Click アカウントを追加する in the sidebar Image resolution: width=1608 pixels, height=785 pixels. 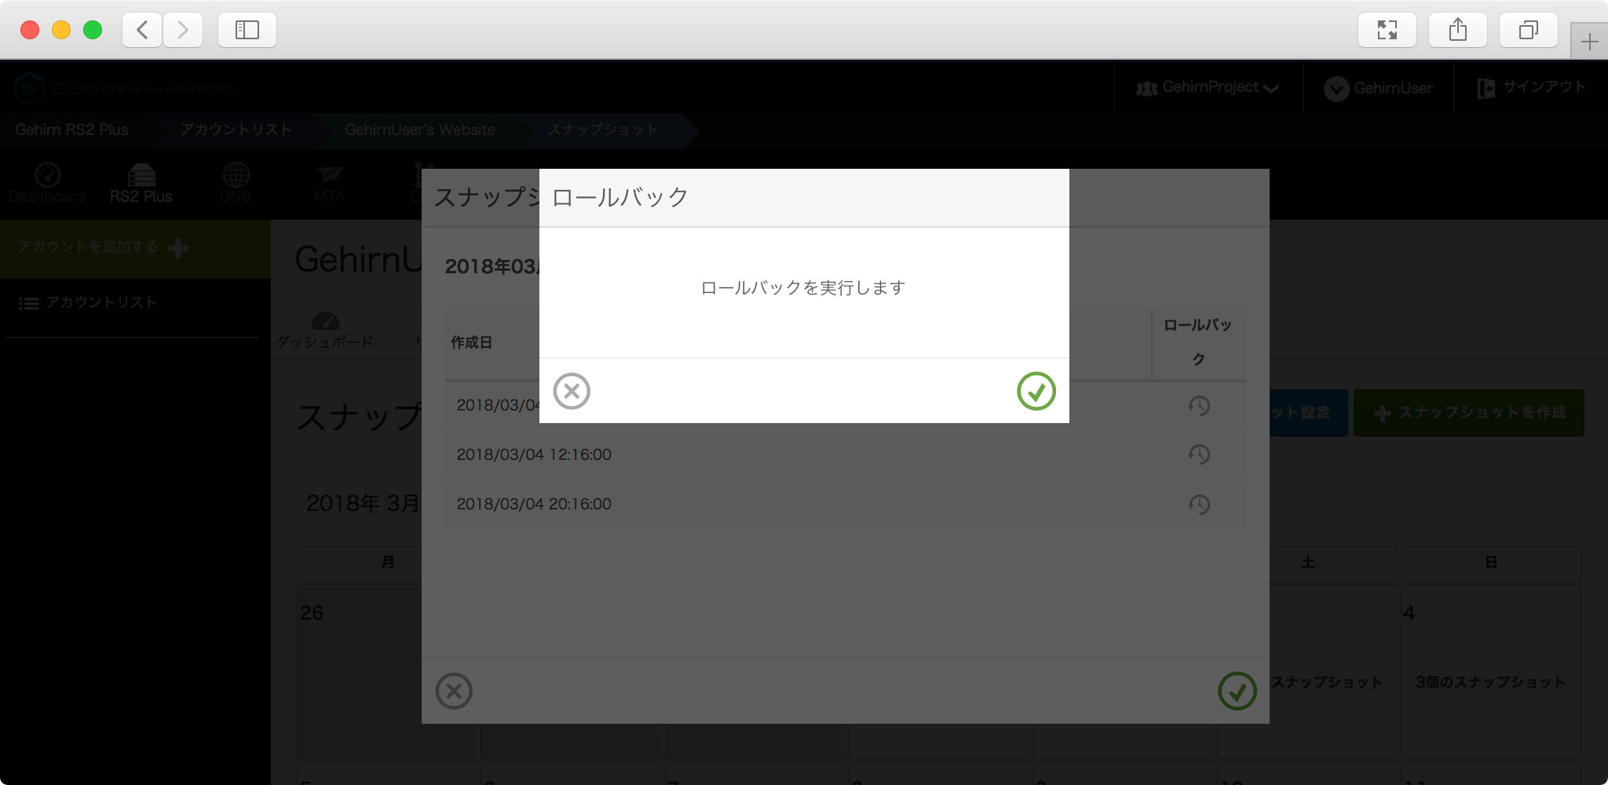102,248
